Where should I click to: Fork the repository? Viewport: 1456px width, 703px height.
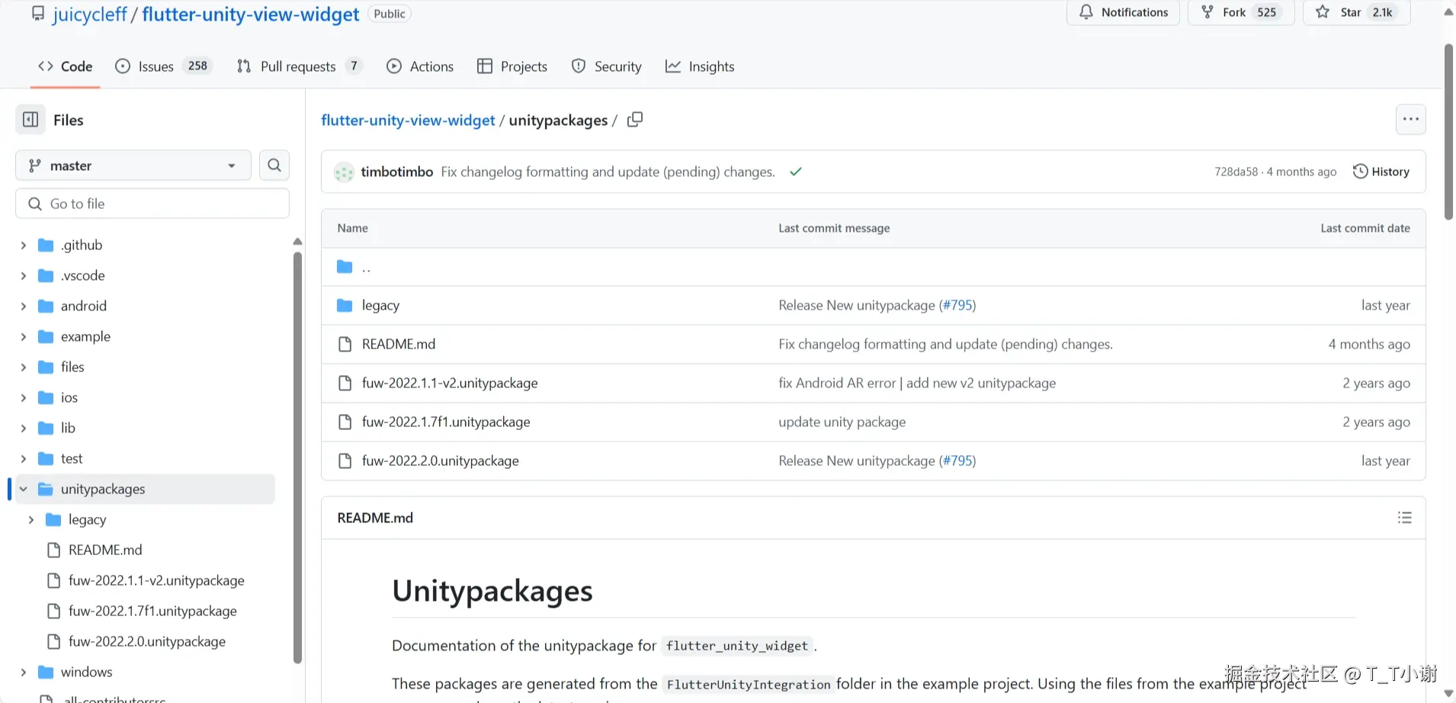pos(1240,12)
